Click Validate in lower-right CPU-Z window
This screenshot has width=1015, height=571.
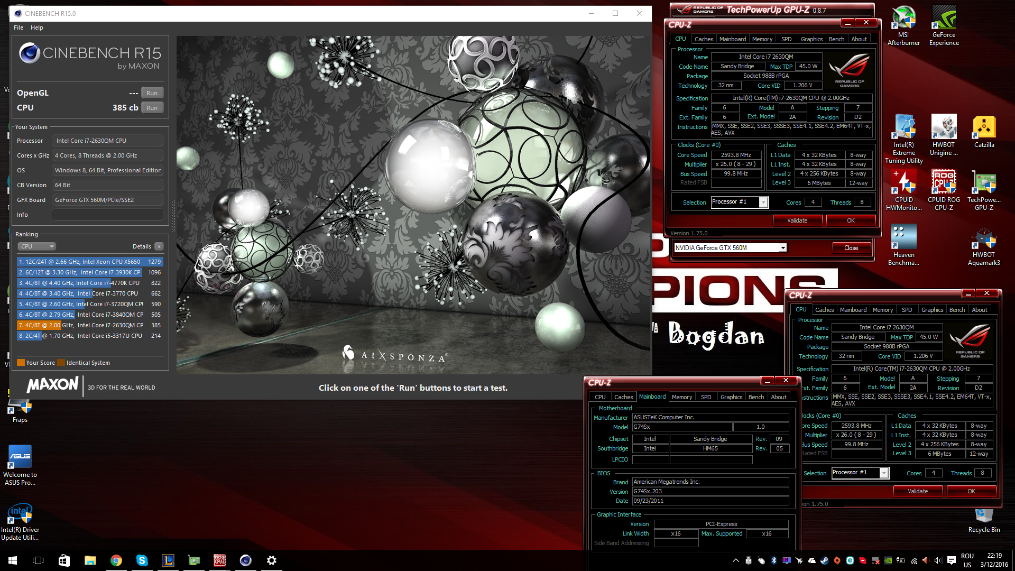(918, 491)
